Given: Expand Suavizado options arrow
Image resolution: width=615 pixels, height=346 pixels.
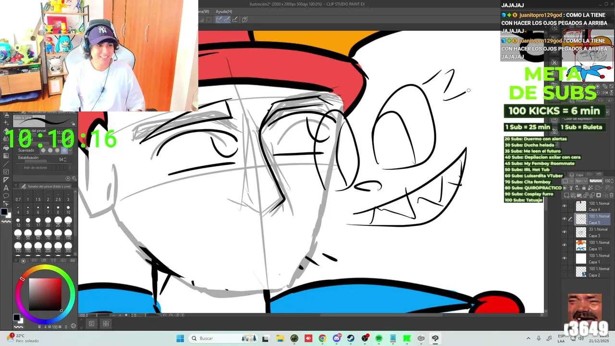Looking at the screenshot, I should [x=70, y=150].
